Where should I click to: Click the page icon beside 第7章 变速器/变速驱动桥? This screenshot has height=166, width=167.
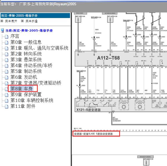click(x=7, y=83)
